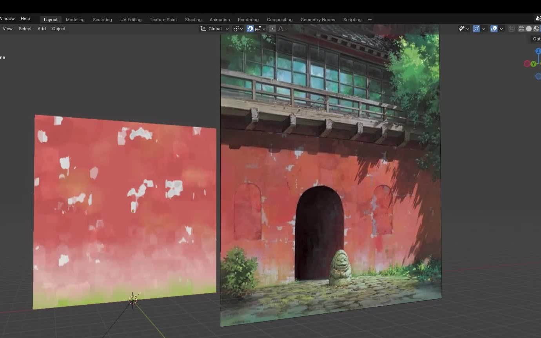
Task: Switch to solid viewport shading
Action: (x=529, y=29)
